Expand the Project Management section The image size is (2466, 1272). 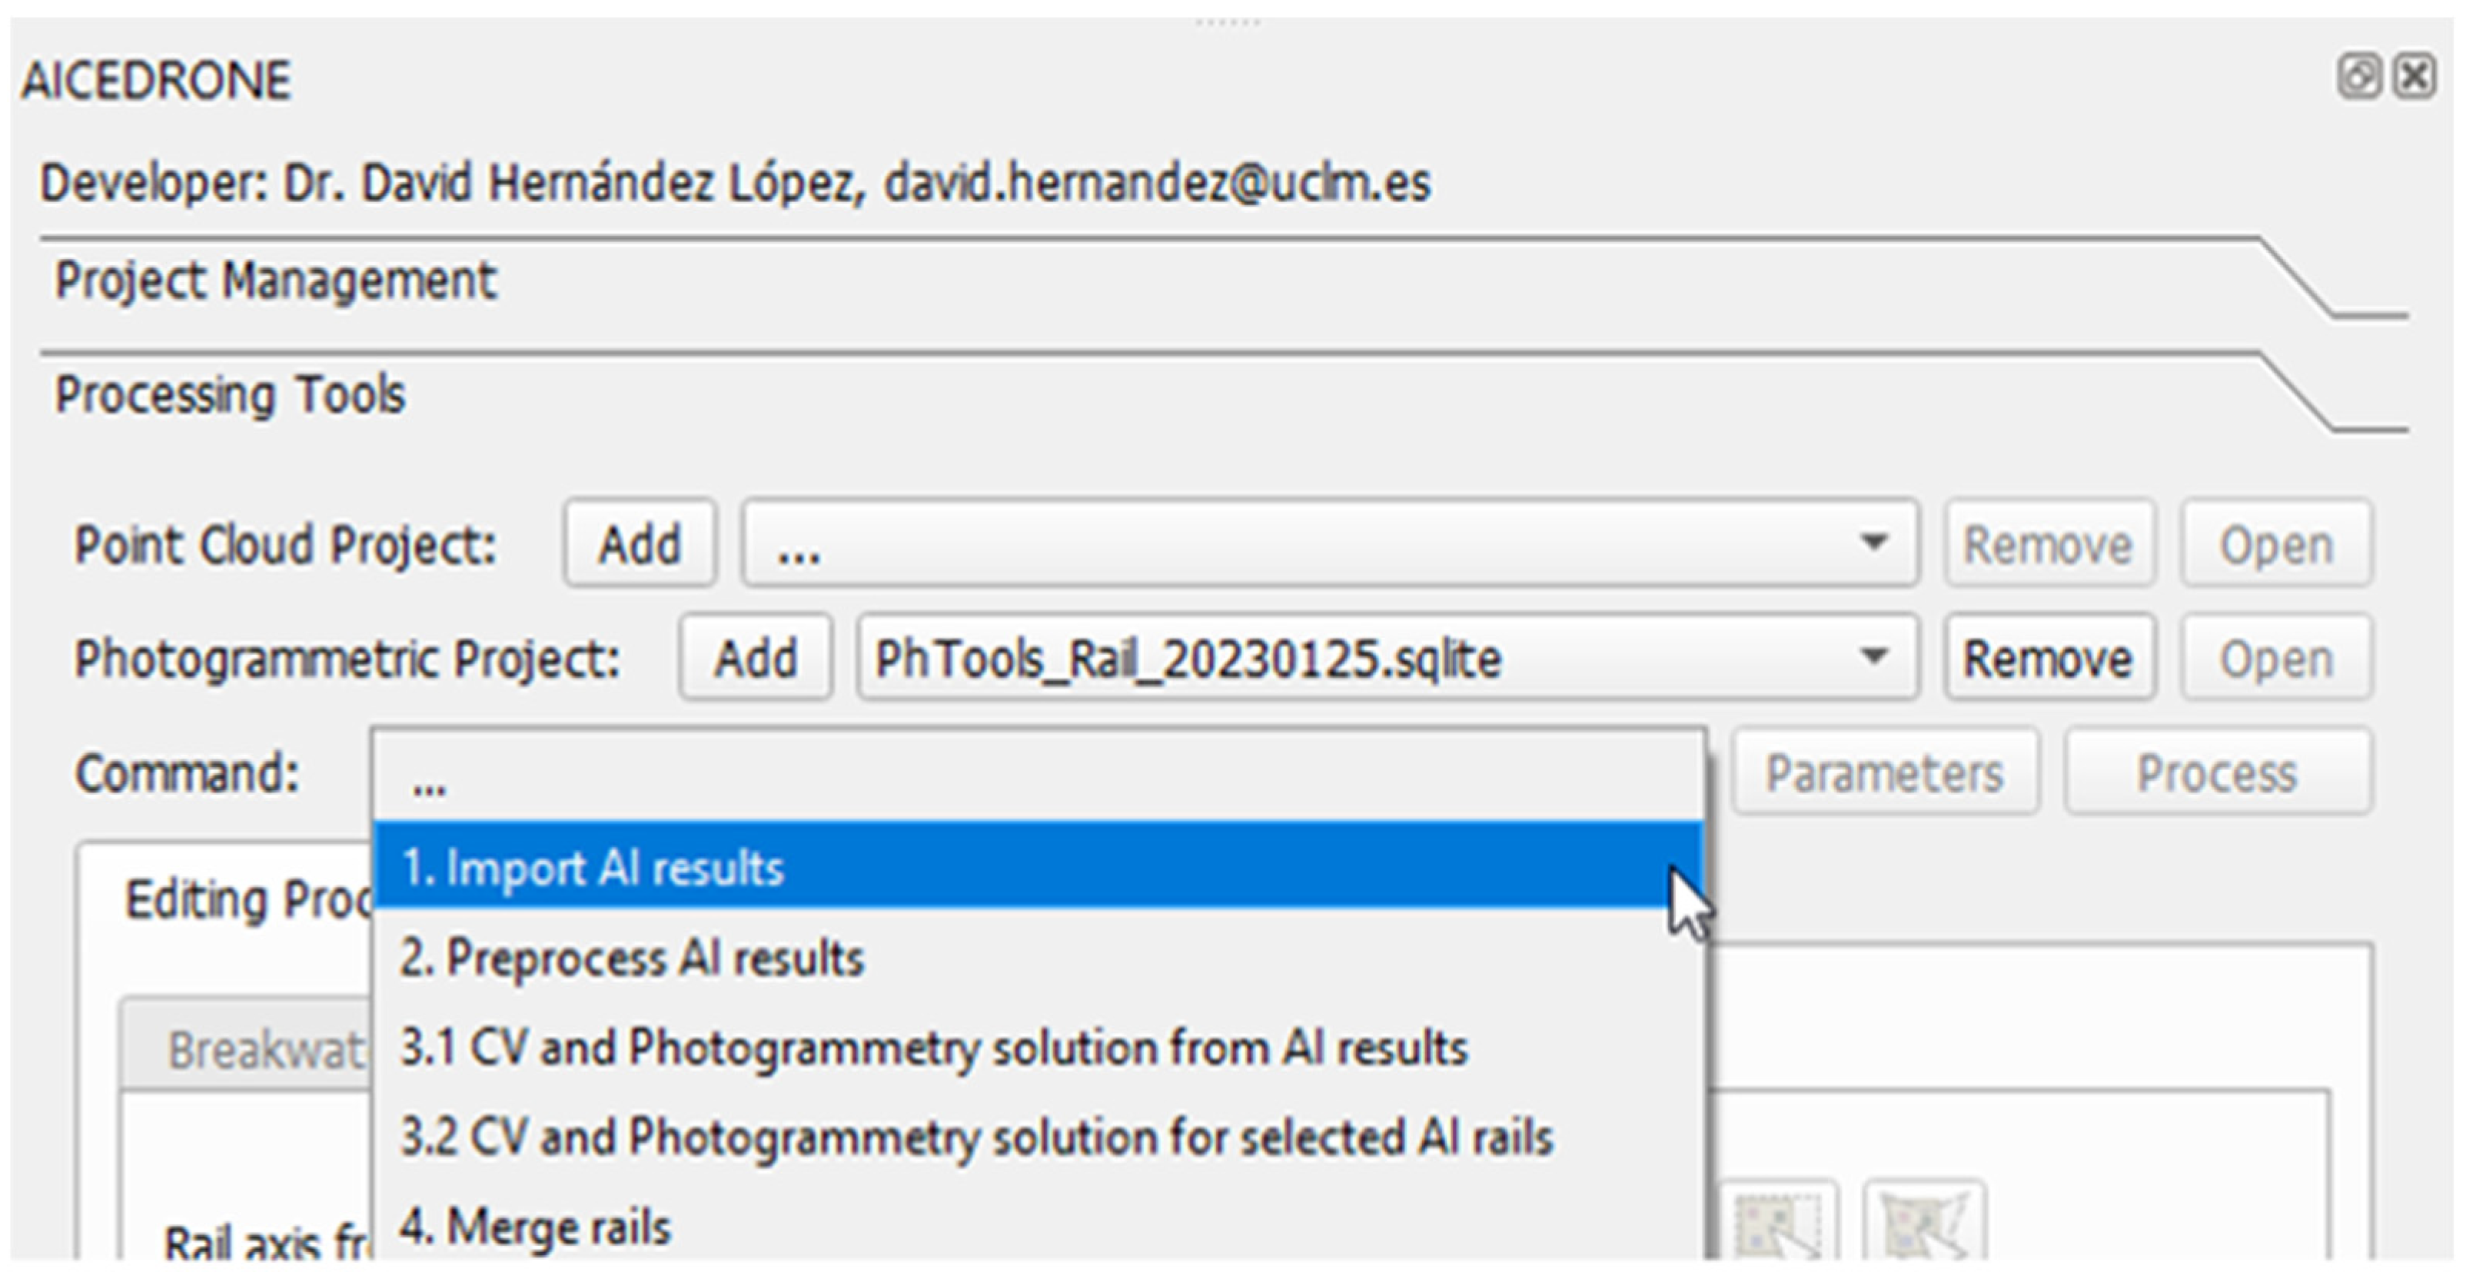click(276, 281)
